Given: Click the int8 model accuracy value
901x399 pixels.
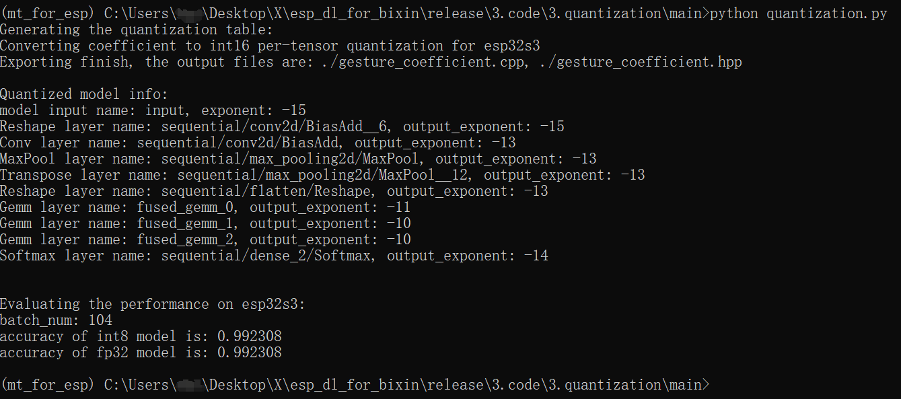Looking at the screenshot, I should [x=249, y=336].
